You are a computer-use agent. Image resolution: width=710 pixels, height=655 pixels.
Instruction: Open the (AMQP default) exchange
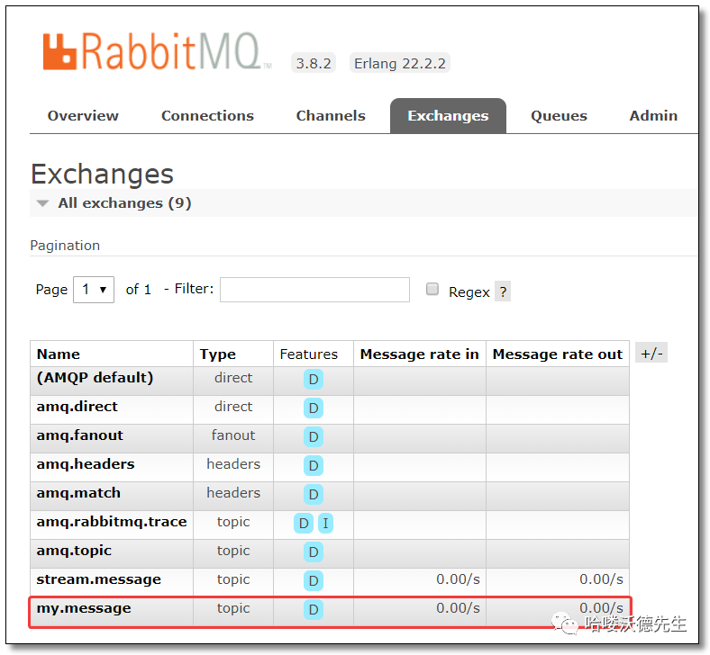click(x=96, y=378)
